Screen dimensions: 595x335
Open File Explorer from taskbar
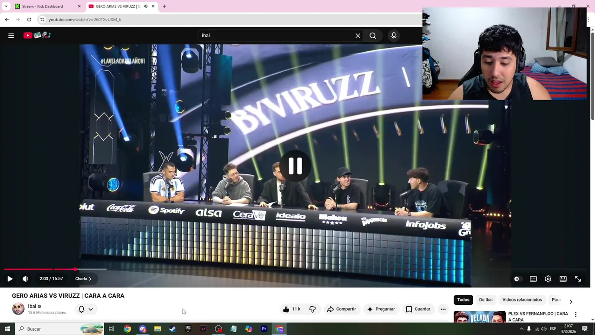[158, 329]
